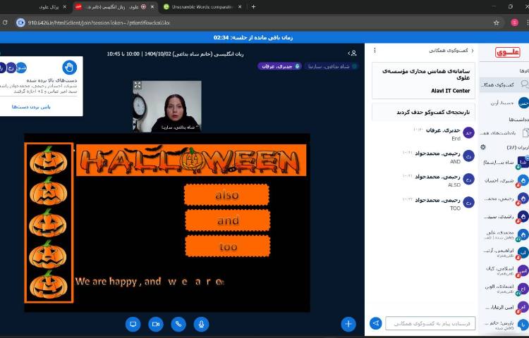Switch to the Unscramble Words browser tab
The height and width of the screenshot is (338, 529).
201,6
